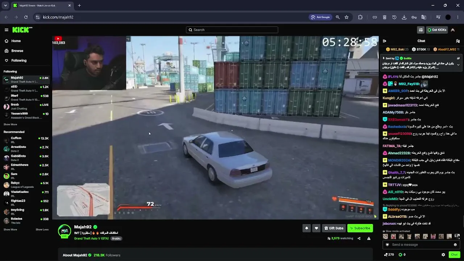This screenshot has width=464, height=261.
Task: Open Edmatthews in Recommended channels
Action: 26,167
